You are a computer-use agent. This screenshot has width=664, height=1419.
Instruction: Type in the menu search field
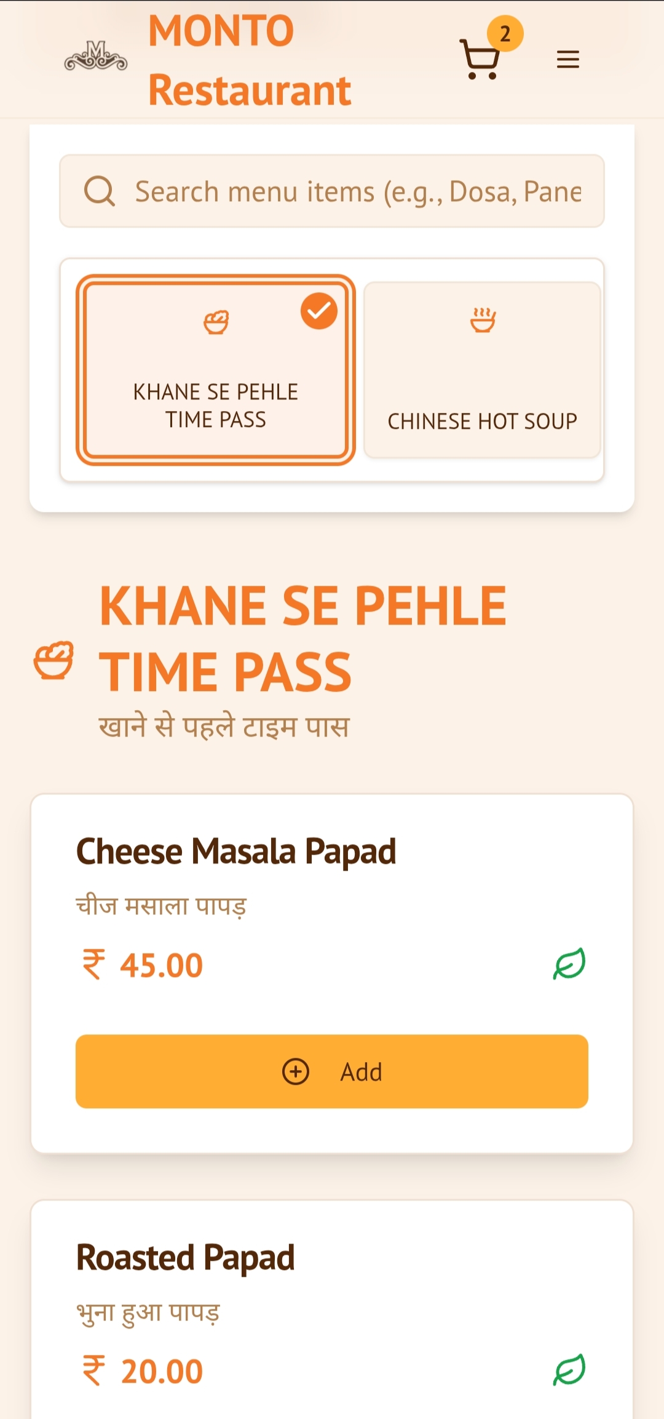[x=357, y=191]
